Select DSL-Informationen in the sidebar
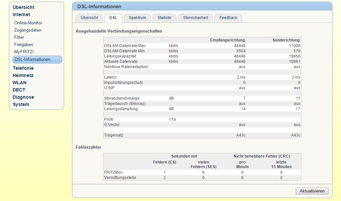The height and width of the screenshot is (201, 341). pyautogui.click(x=32, y=60)
